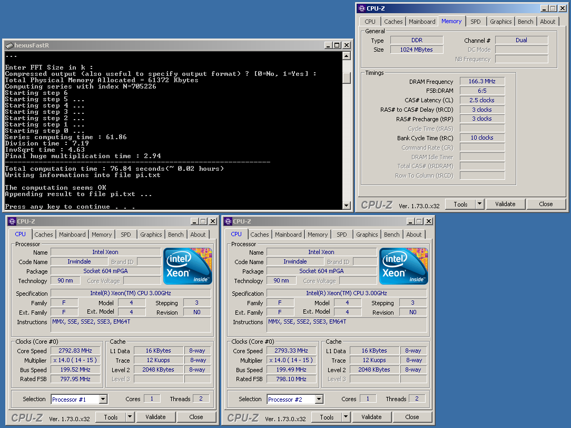Click the Bank Cycle Time value 10 clocks
The height and width of the screenshot is (428, 571).
click(482, 138)
